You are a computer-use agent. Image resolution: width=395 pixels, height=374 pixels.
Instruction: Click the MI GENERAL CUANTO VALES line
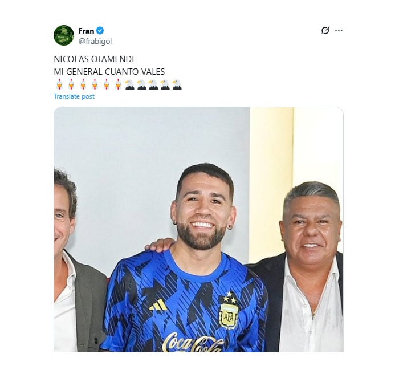click(109, 71)
